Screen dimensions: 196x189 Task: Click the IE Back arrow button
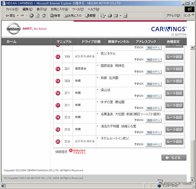(x=10, y=16)
